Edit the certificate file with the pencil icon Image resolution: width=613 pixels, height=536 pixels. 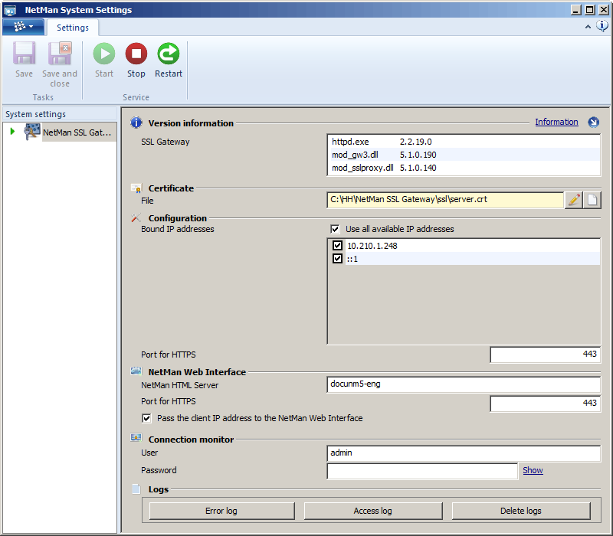pos(574,199)
